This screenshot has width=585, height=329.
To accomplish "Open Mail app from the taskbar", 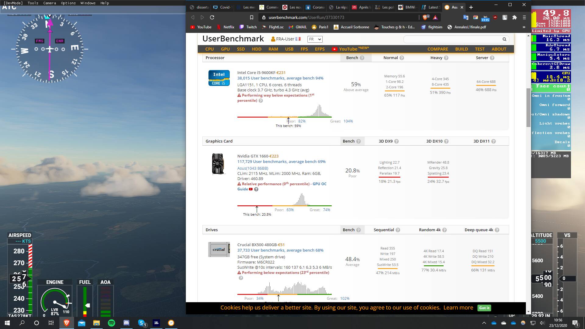I will [x=82, y=323].
